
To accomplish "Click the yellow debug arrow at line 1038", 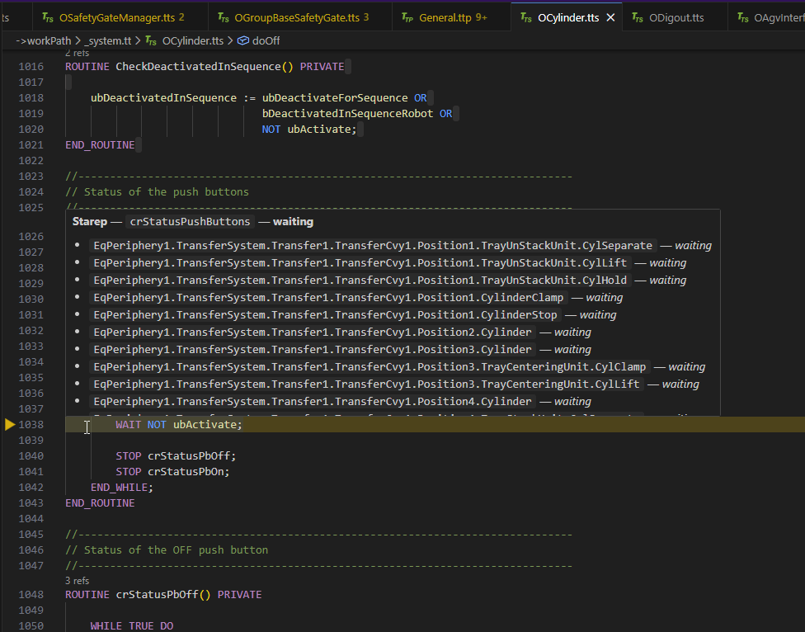I will coord(10,425).
